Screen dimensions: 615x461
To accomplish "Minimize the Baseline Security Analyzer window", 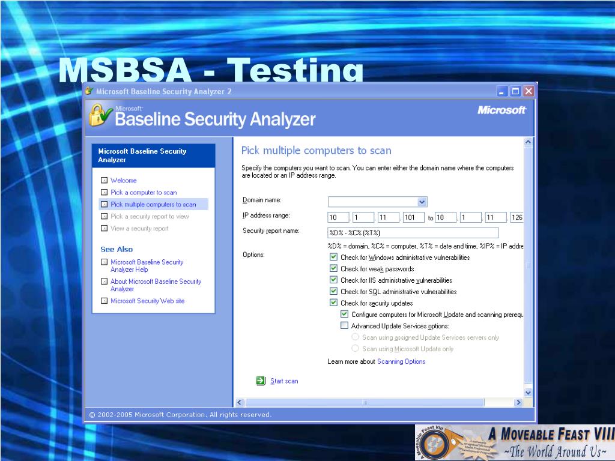I will (502, 91).
